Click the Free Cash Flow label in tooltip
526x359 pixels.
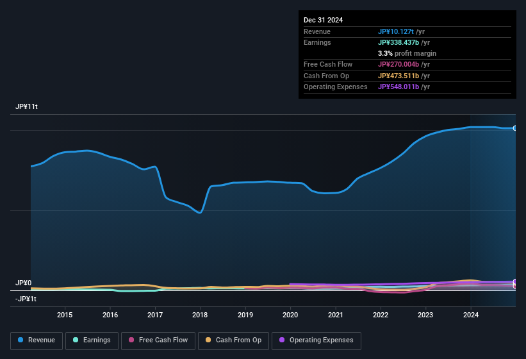coord(328,64)
